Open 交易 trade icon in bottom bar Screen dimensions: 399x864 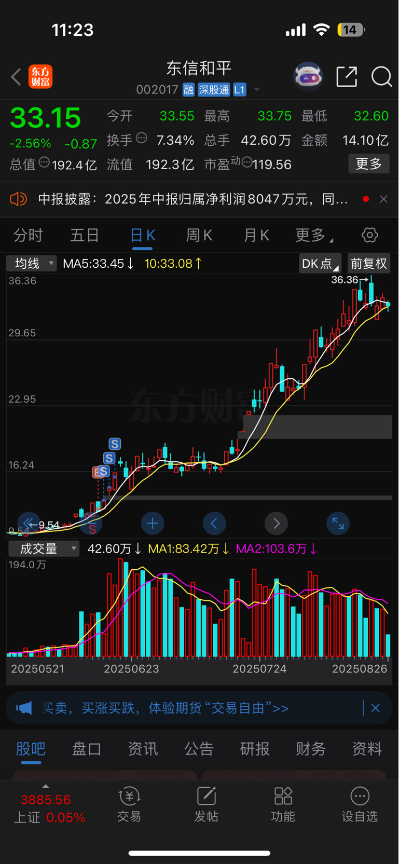129,804
